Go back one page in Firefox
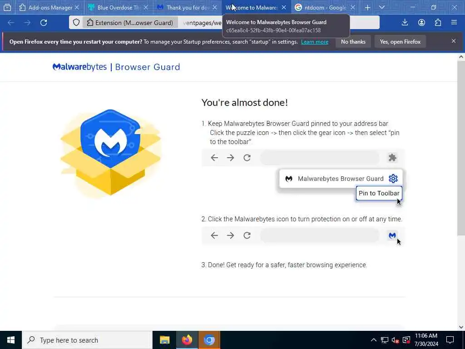 pyautogui.click(x=11, y=23)
